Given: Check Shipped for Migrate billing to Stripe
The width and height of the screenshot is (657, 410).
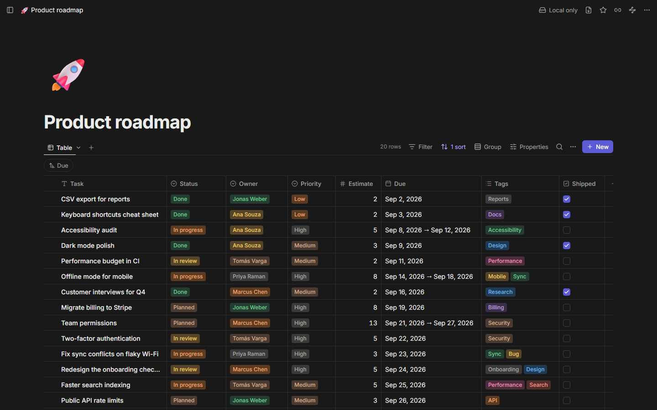Looking at the screenshot, I should (x=567, y=307).
